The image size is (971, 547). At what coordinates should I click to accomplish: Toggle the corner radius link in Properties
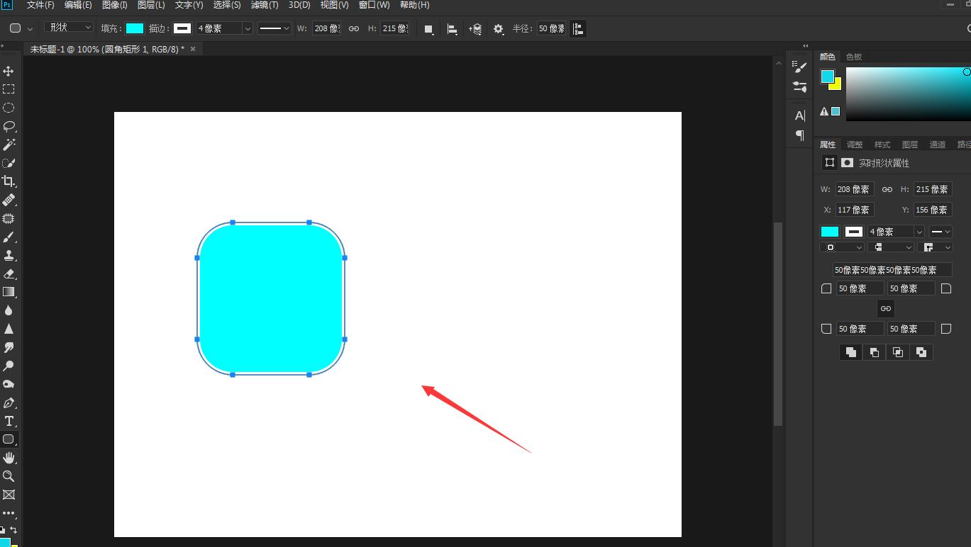point(885,308)
